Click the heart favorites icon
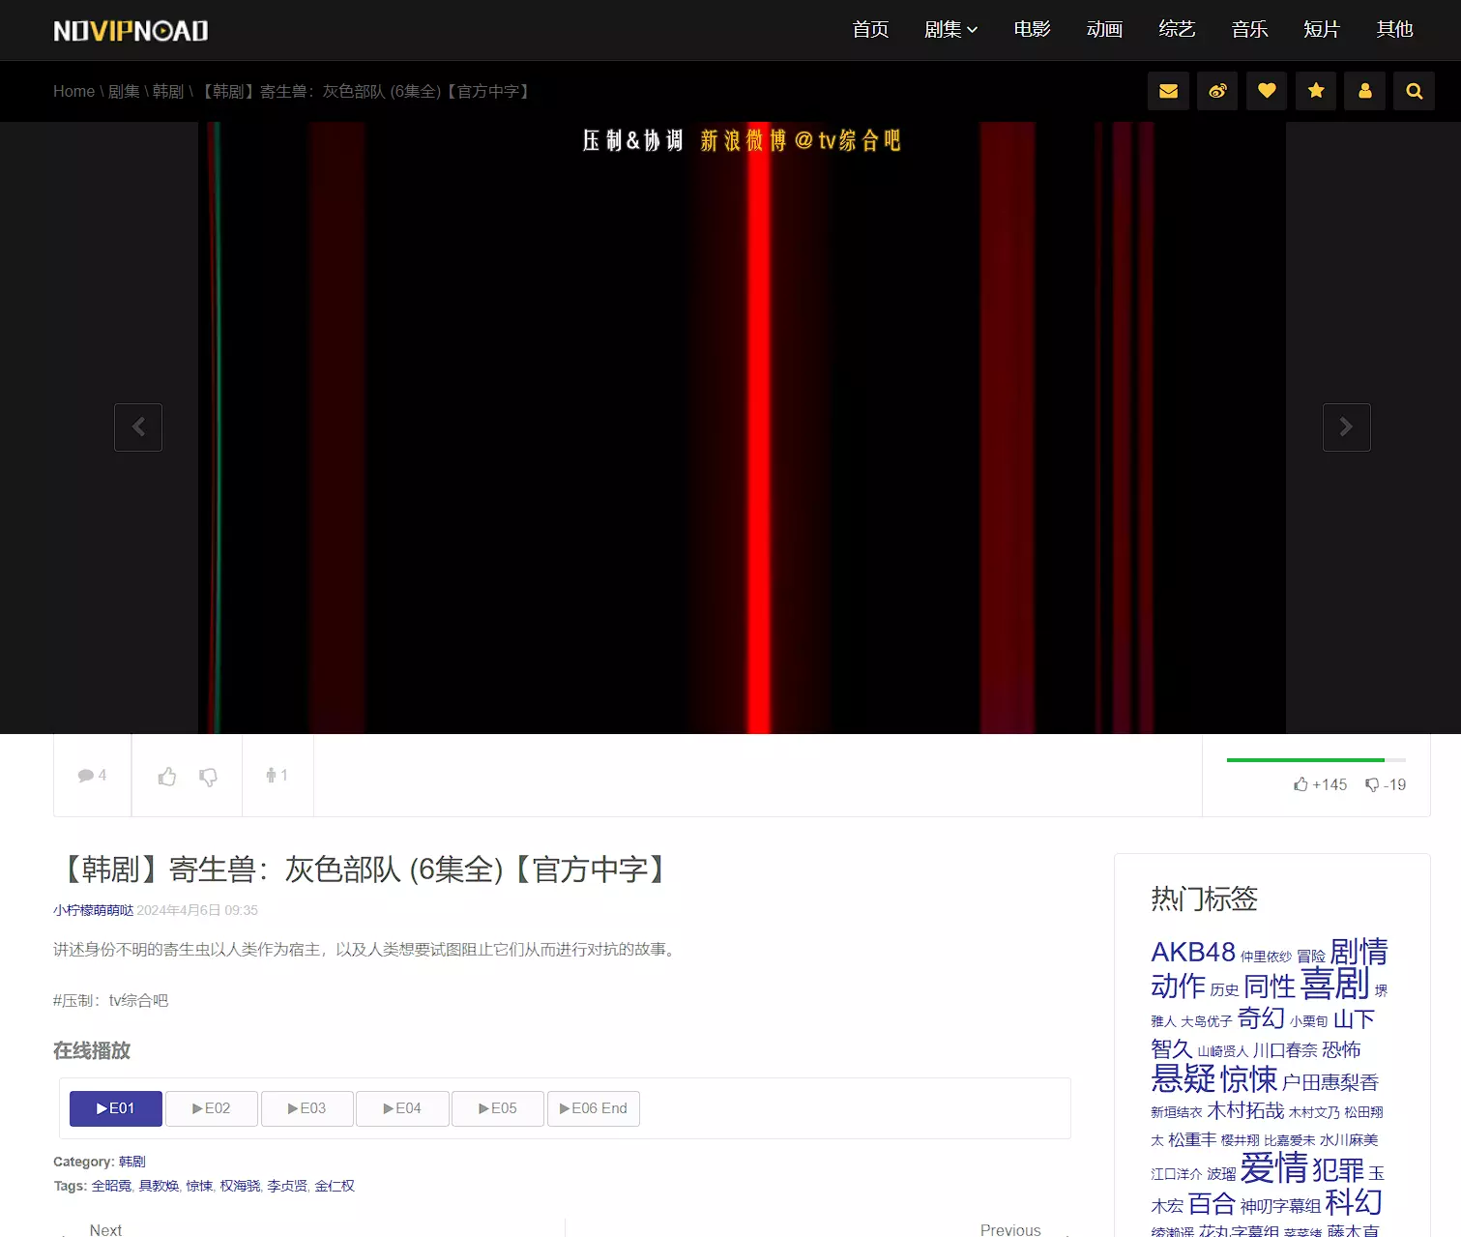 pyautogui.click(x=1267, y=91)
